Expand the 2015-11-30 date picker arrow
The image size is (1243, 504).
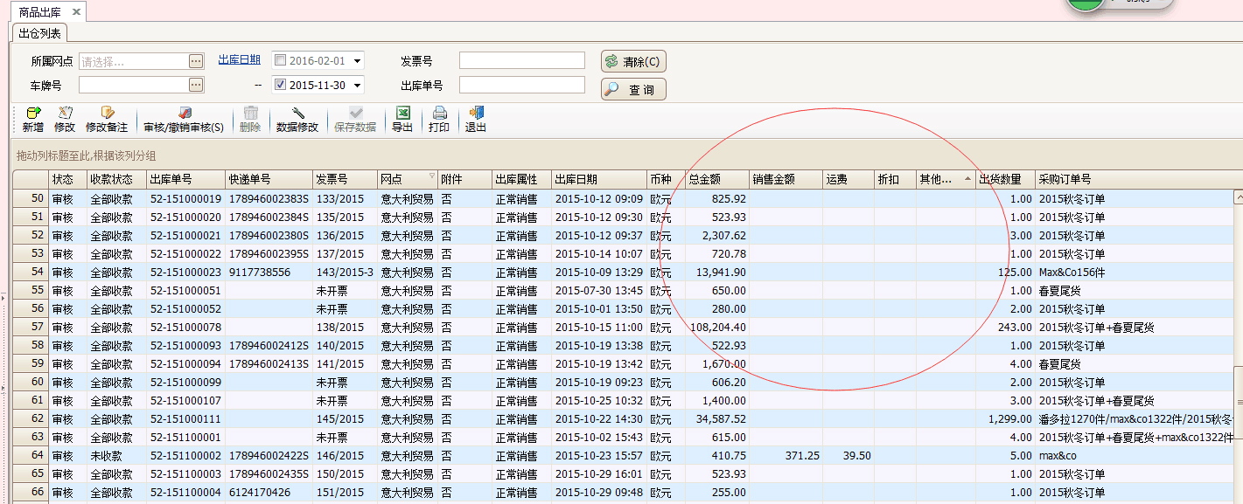click(x=358, y=86)
